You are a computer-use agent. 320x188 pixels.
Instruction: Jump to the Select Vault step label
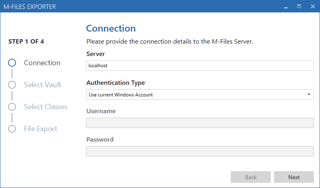click(42, 85)
